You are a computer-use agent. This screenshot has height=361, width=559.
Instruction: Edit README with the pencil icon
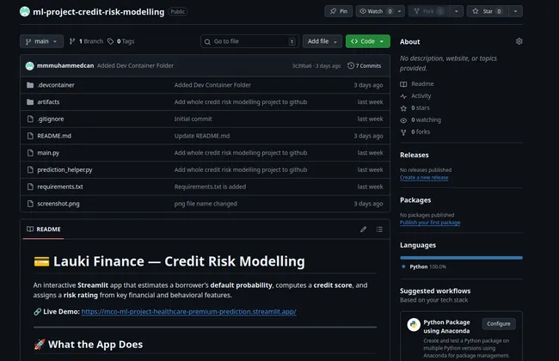pyautogui.click(x=363, y=229)
